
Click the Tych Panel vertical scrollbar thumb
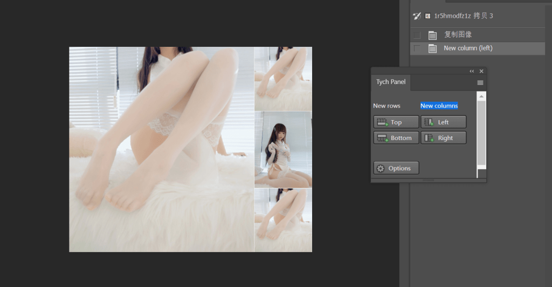[x=481, y=133]
